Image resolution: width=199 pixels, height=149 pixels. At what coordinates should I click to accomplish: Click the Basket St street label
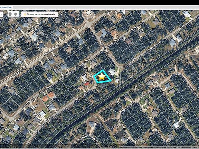point(81,139)
